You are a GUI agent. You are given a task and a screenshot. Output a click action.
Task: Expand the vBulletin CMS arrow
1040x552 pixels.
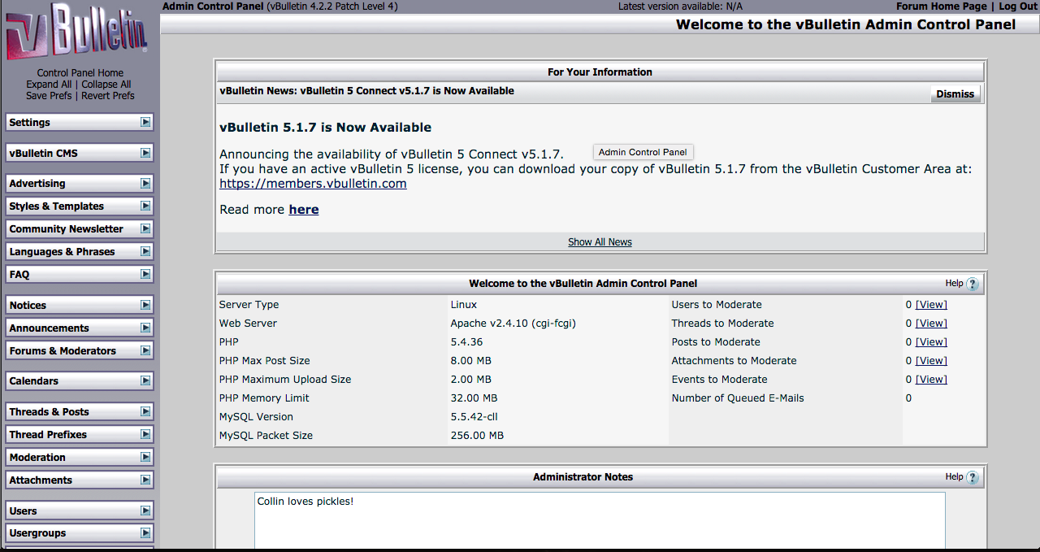tap(145, 153)
